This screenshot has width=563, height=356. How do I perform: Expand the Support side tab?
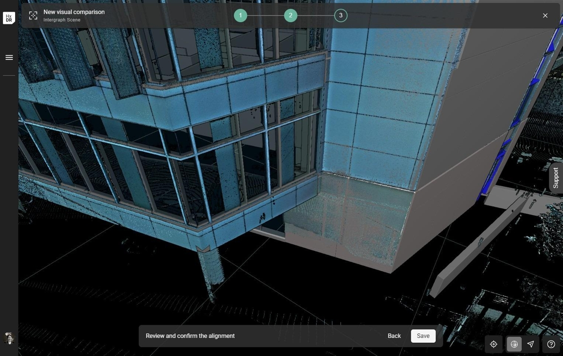[x=555, y=178]
